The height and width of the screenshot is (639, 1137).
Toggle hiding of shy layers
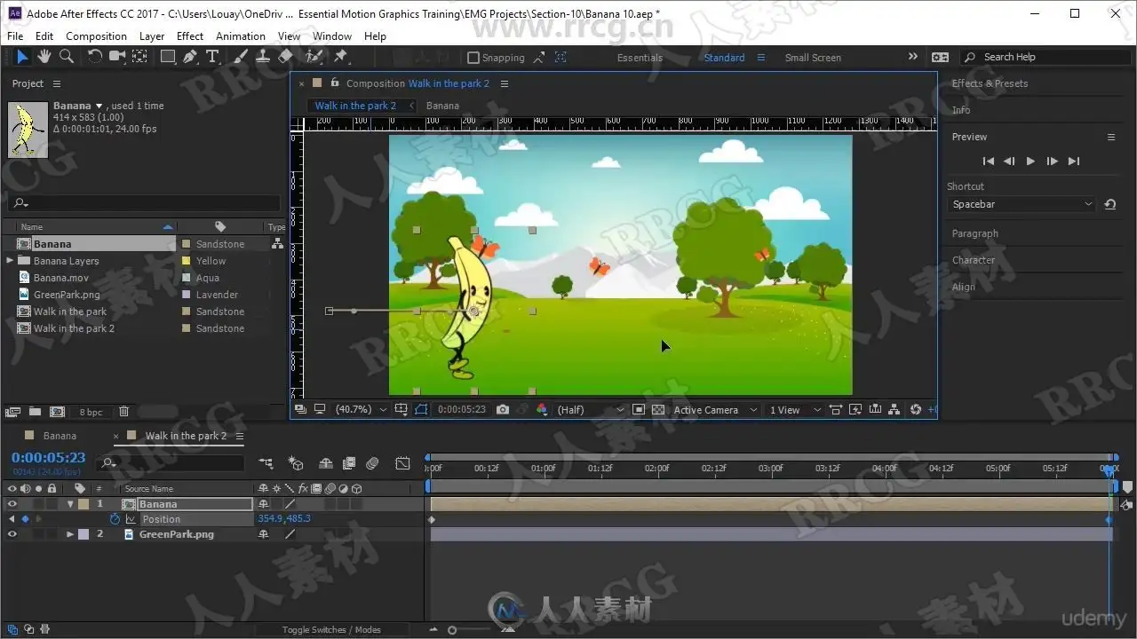pyautogui.click(x=326, y=463)
